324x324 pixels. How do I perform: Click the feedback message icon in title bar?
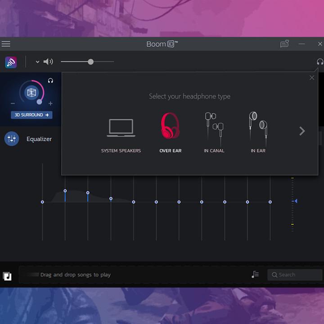tap(284, 44)
